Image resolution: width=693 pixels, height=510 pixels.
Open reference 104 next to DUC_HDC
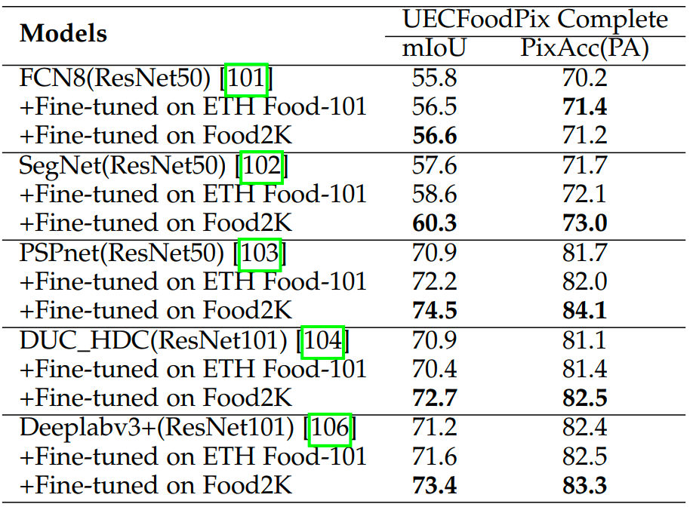(x=323, y=343)
